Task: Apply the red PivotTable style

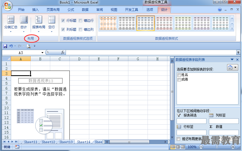Action: pos(164,23)
